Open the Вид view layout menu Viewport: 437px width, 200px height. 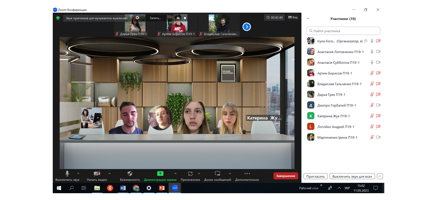point(293,17)
